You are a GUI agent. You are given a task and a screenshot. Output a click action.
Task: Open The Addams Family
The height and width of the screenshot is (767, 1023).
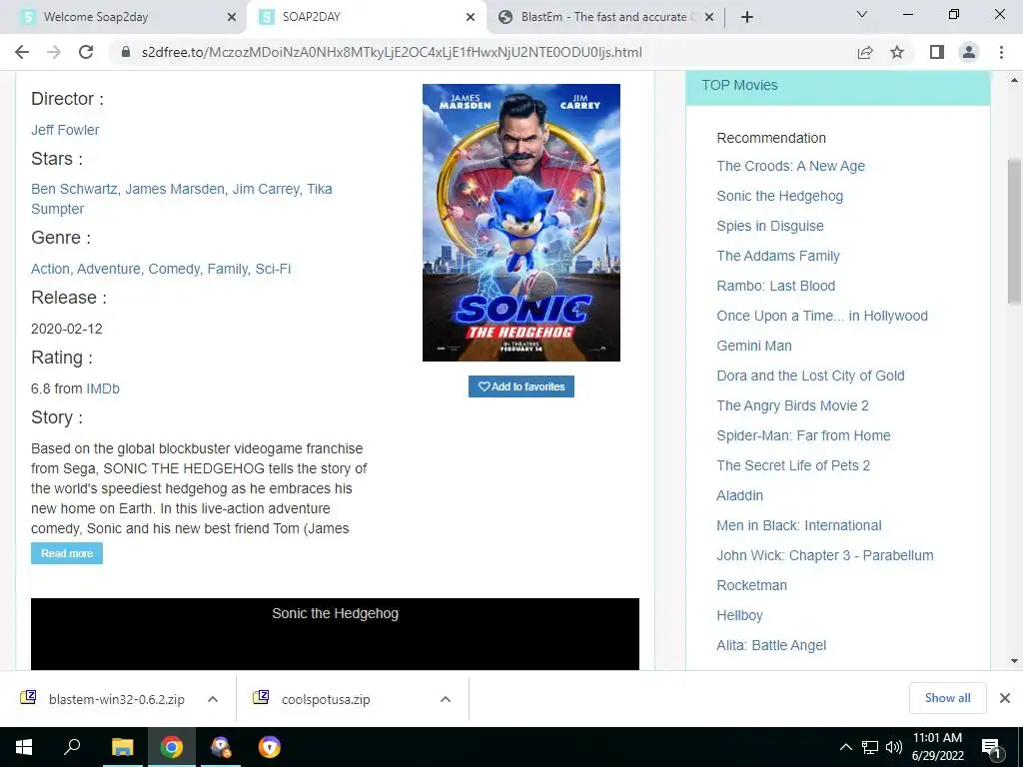pos(777,256)
